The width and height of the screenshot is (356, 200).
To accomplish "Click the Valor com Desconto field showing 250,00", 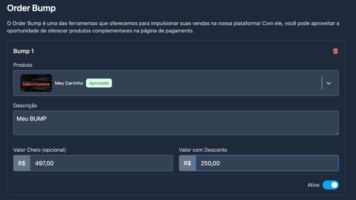I will [267, 163].
